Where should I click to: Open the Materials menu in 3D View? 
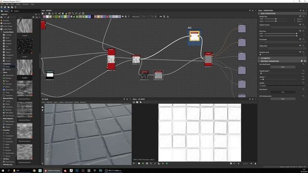(x=49, y=102)
